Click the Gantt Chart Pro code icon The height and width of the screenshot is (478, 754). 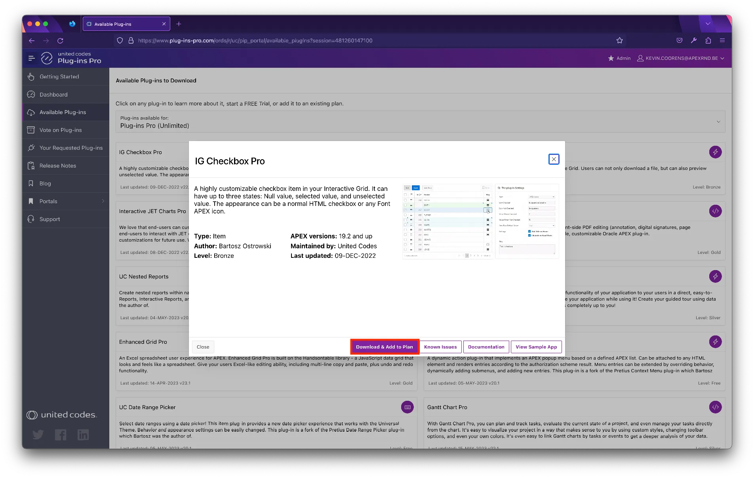point(715,407)
